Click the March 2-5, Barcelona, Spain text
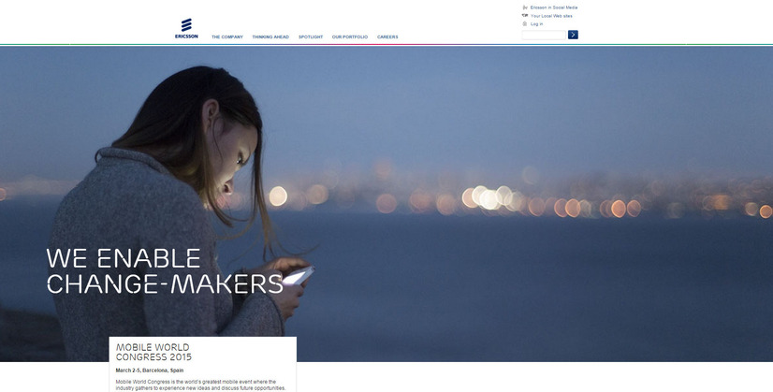The image size is (773, 392). pos(150,370)
